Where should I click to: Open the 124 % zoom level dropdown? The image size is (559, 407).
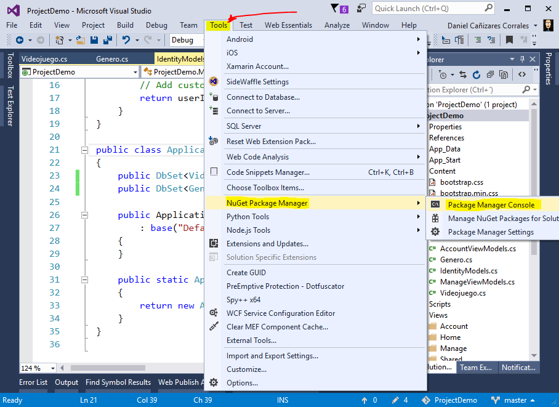tap(53, 368)
